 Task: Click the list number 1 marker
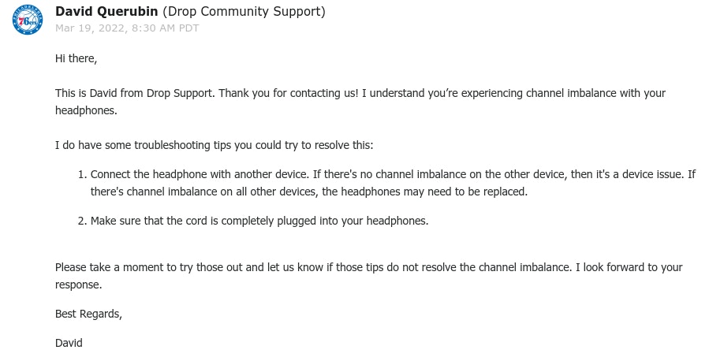(81, 174)
